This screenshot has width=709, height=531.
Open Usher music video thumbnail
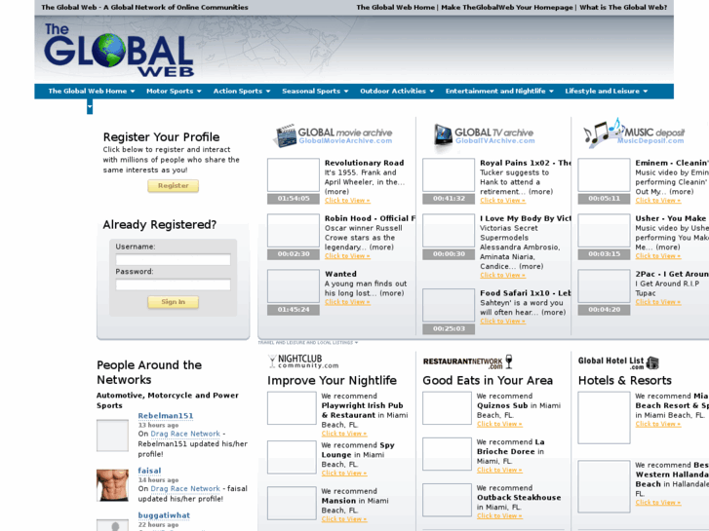coord(604,231)
